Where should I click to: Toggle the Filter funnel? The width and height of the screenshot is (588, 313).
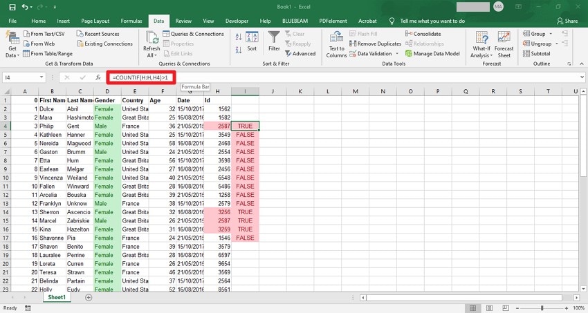274,41
